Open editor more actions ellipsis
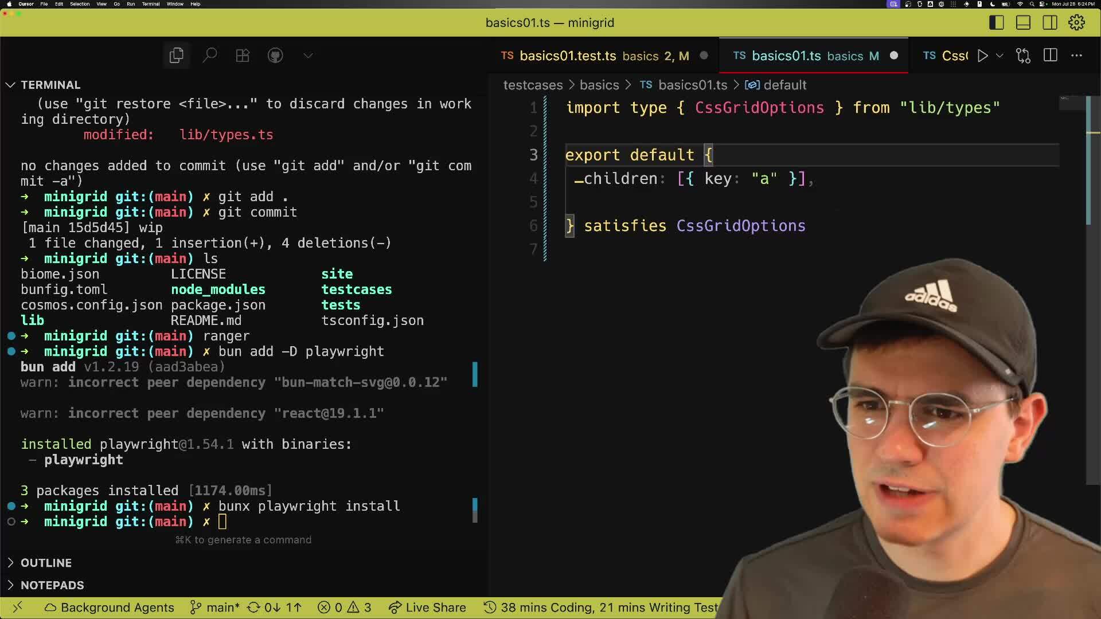The height and width of the screenshot is (619, 1101). tap(1077, 56)
